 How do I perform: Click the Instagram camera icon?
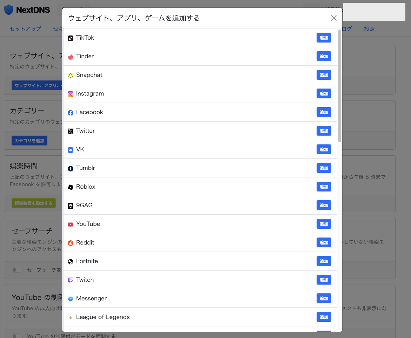coord(71,93)
